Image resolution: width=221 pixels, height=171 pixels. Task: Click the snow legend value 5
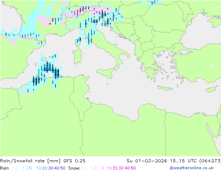click(103, 168)
